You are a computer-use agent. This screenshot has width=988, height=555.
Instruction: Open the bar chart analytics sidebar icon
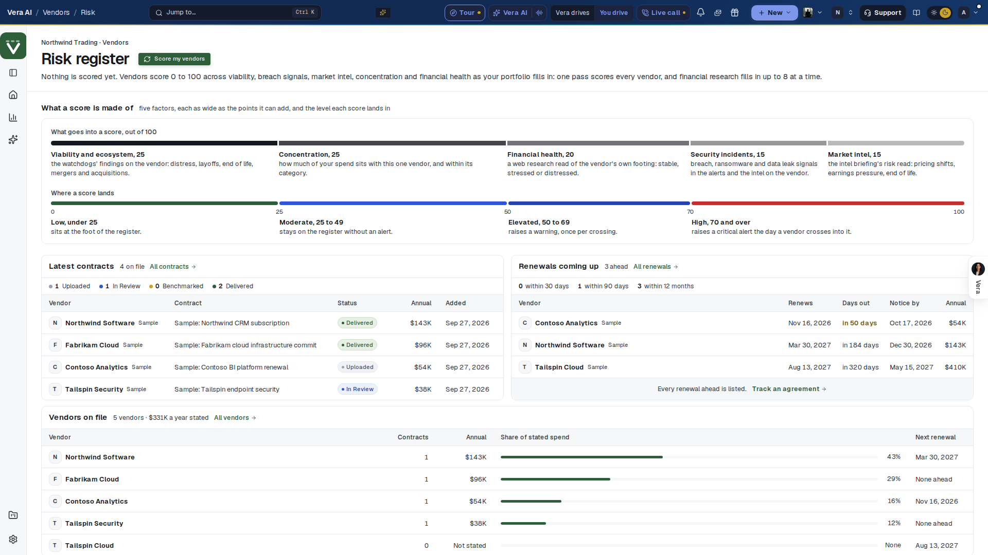[13, 117]
